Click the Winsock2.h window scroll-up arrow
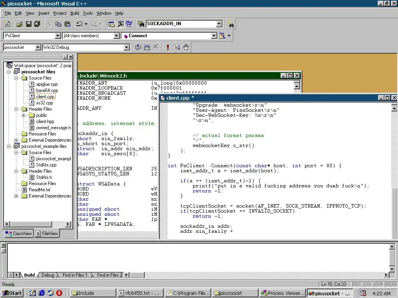Image resolution: width=398 pixels, height=298 pixels. 297,86
